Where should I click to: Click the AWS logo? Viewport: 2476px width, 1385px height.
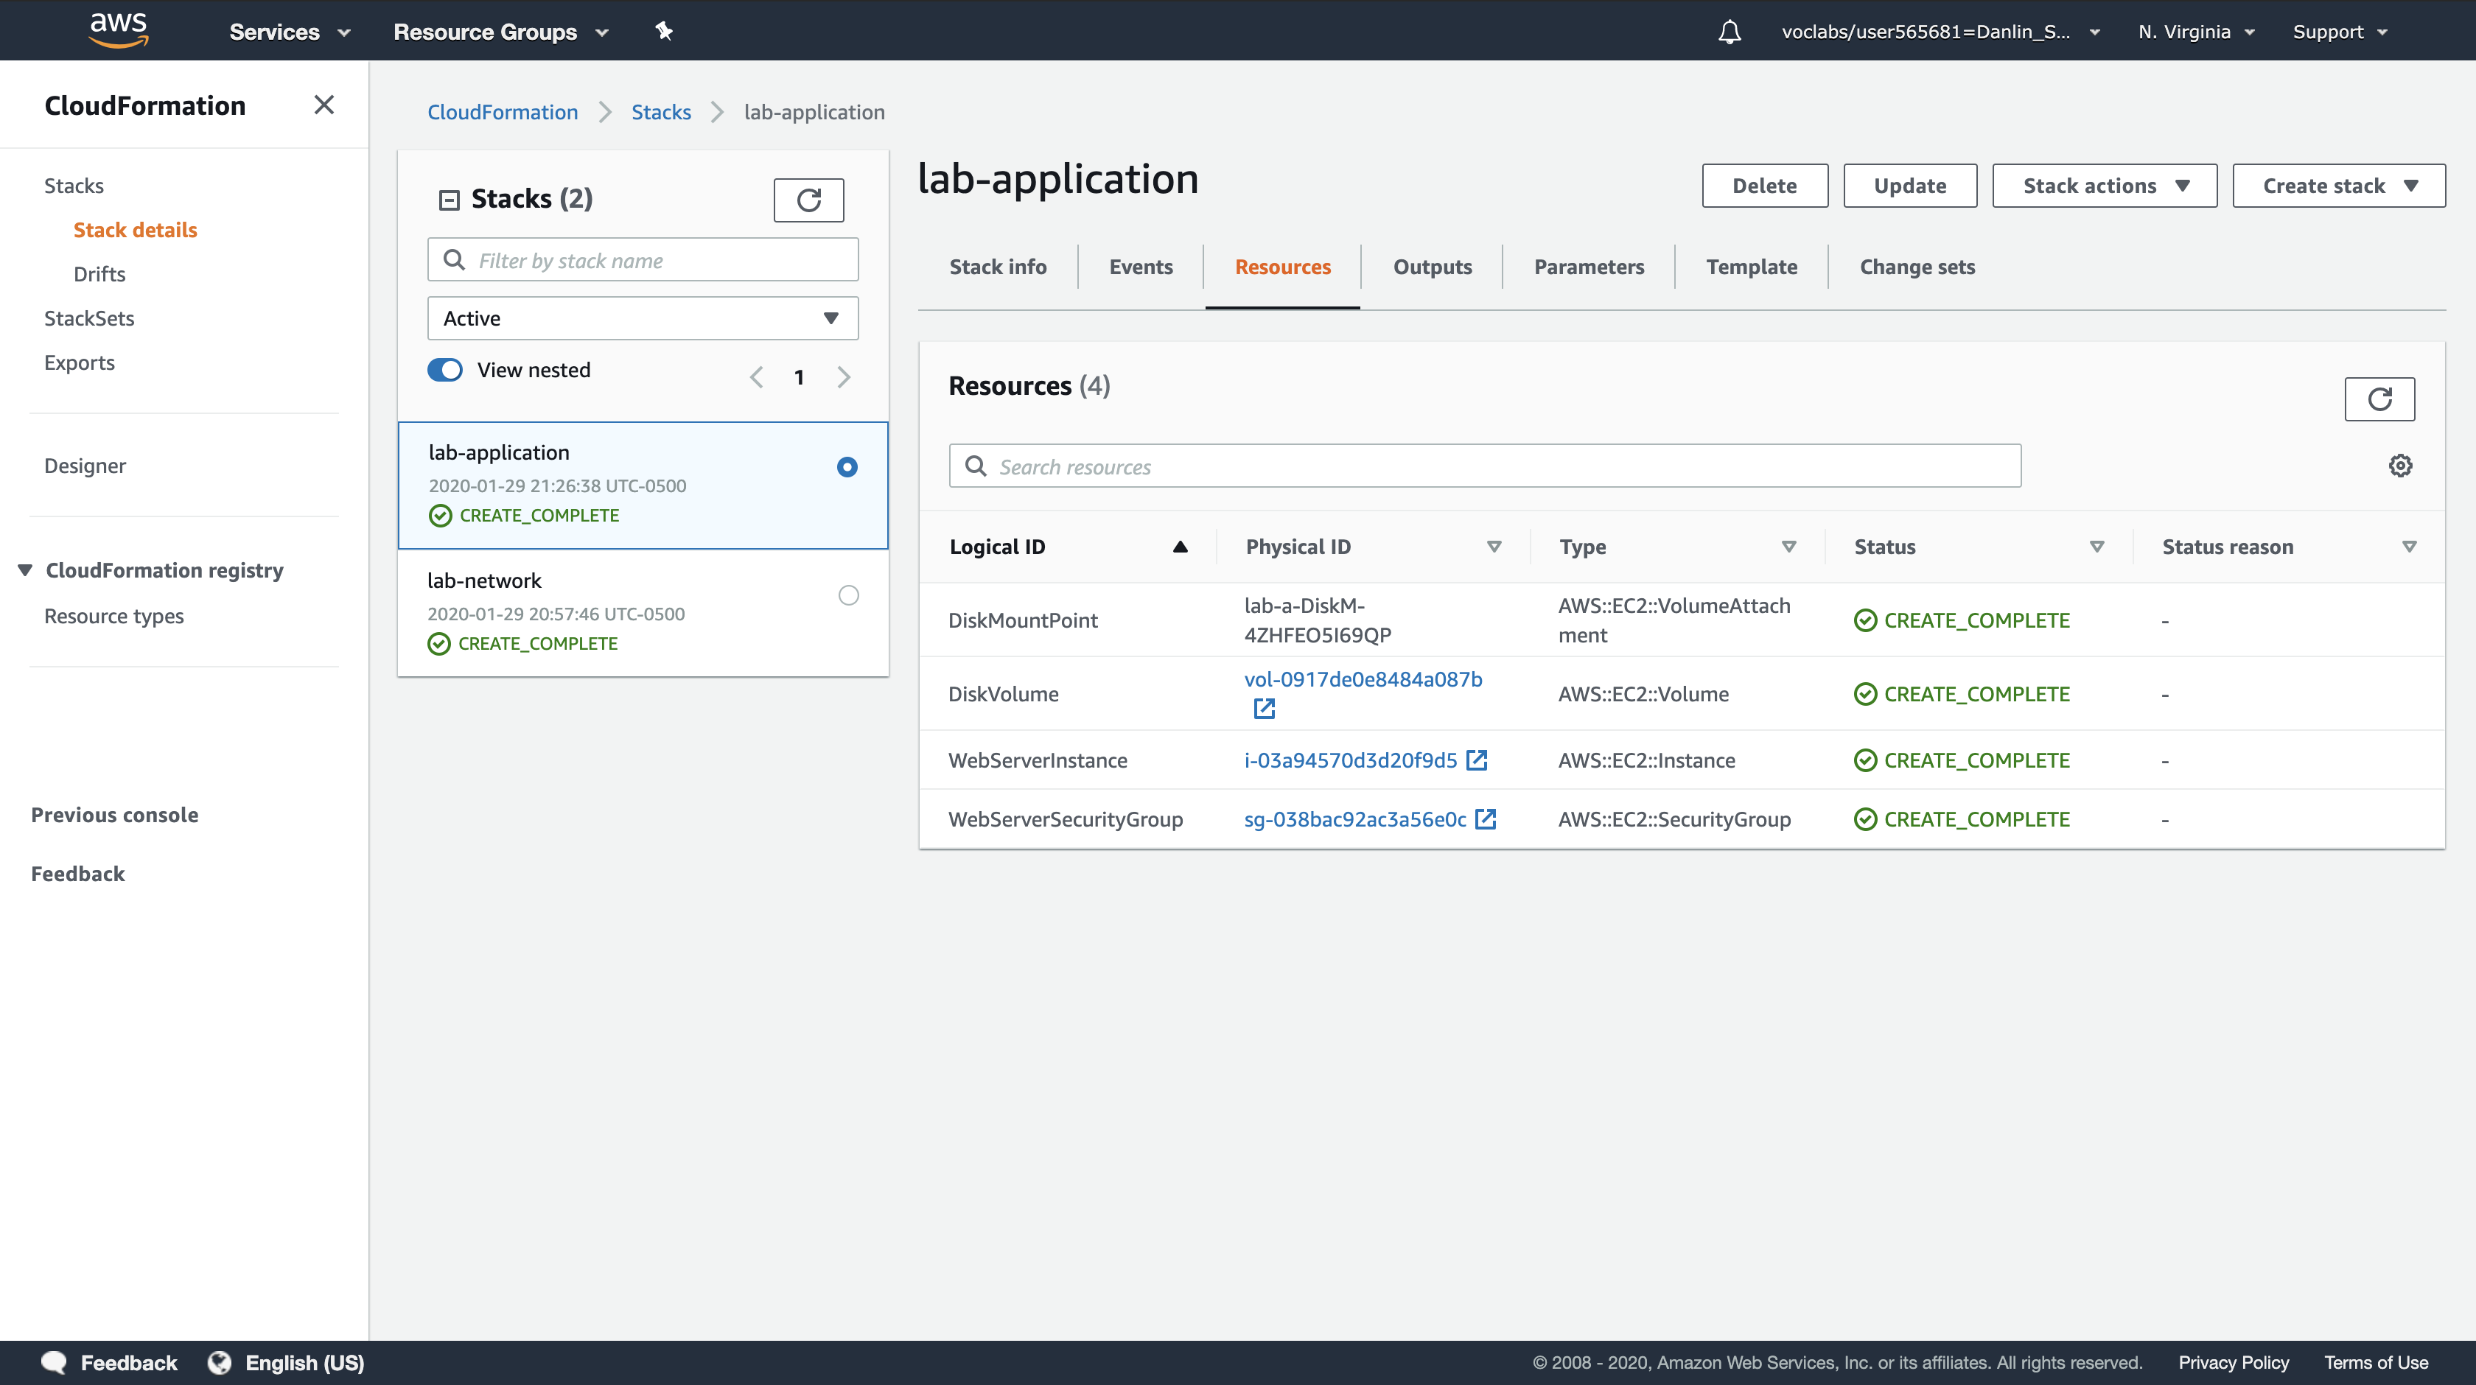(118, 31)
